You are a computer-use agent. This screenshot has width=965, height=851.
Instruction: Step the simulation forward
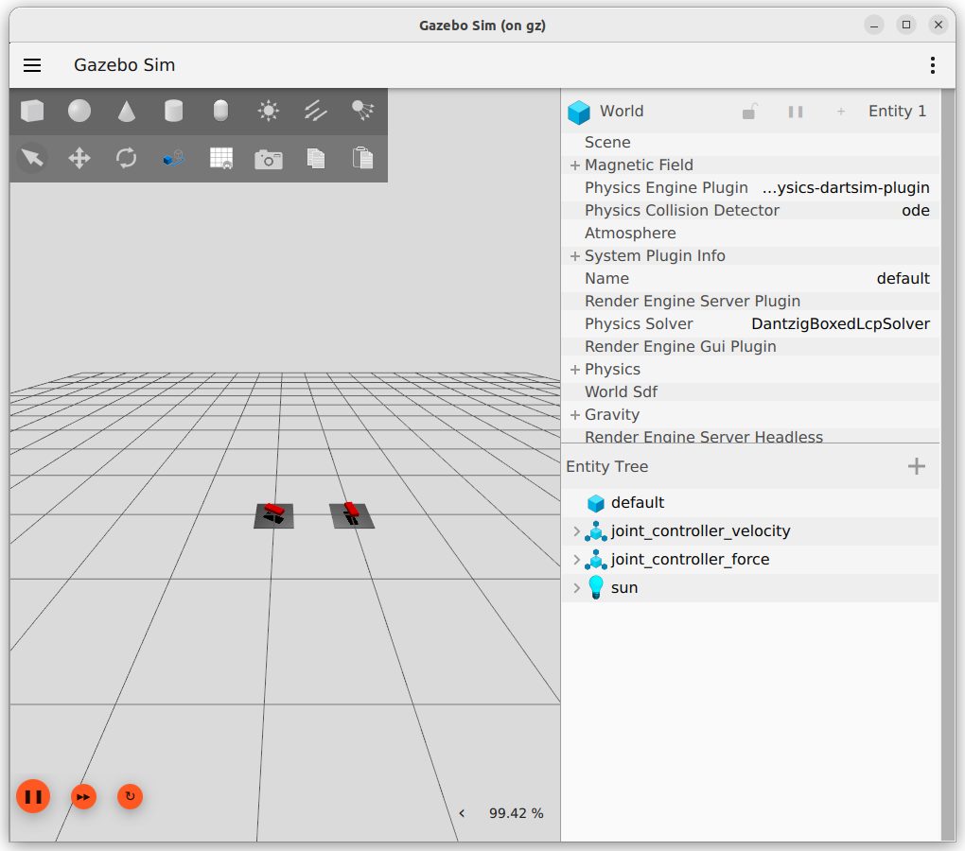tap(83, 797)
